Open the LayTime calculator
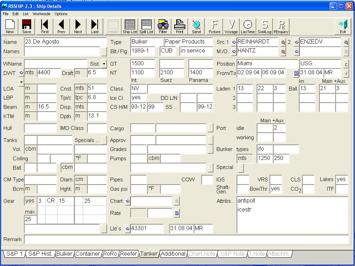The height and width of the screenshot is (266, 355). 248,26
